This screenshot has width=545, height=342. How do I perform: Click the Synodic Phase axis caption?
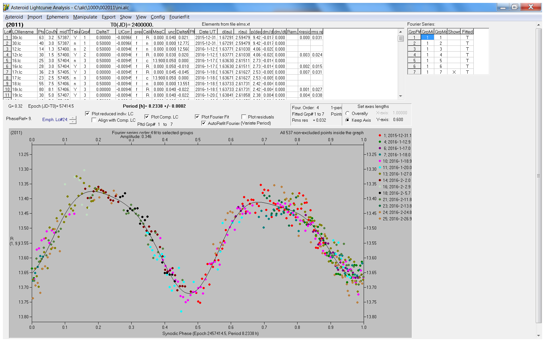(x=210, y=333)
